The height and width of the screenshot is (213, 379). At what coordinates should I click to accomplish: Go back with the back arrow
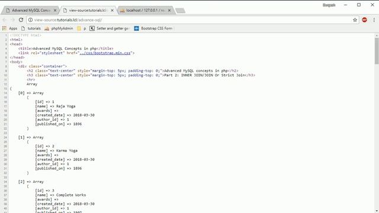[x=5, y=20]
